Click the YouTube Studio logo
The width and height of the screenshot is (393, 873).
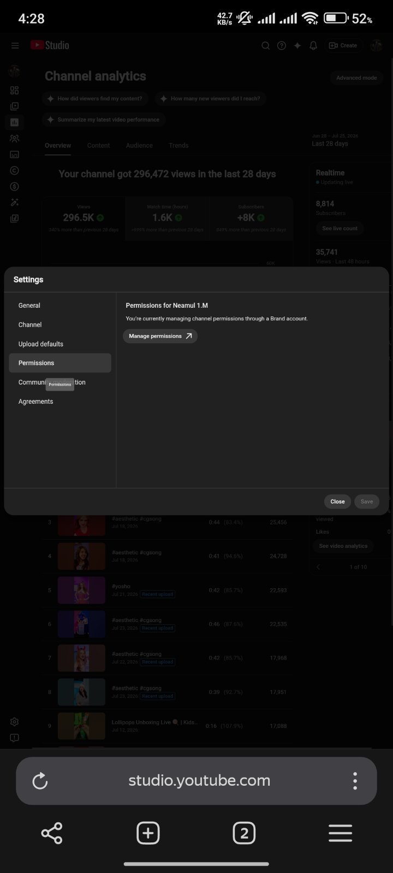click(50, 45)
